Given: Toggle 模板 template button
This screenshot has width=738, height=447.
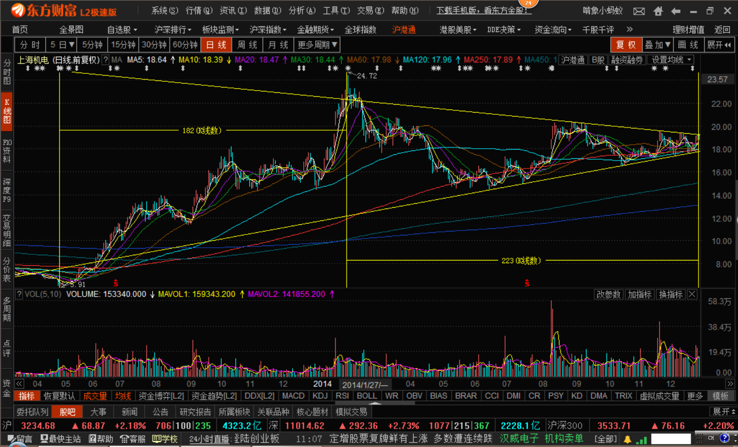Looking at the screenshot, I should [x=720, y=396].
